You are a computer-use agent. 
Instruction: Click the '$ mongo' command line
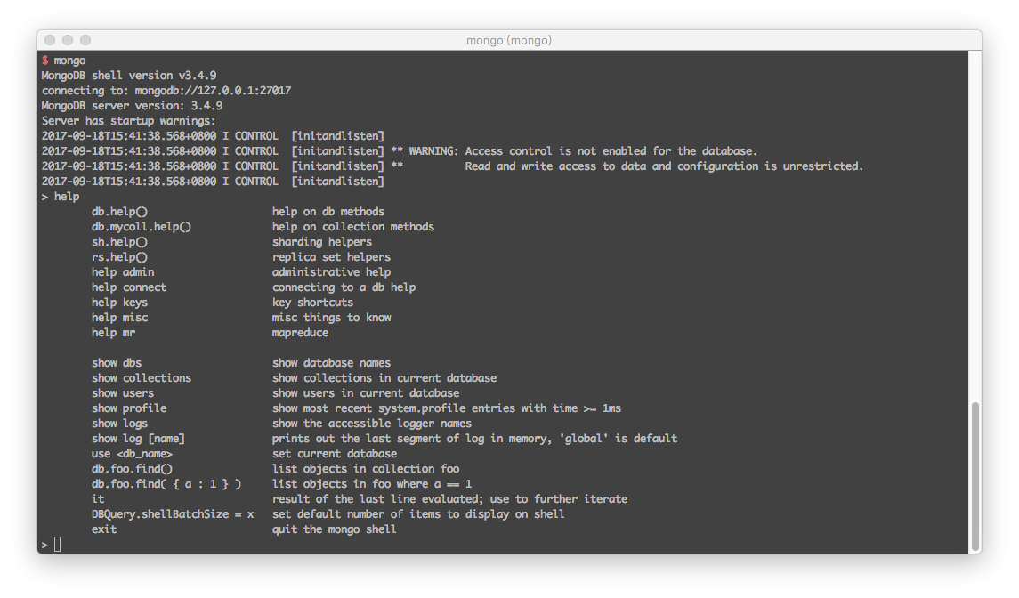64,61
